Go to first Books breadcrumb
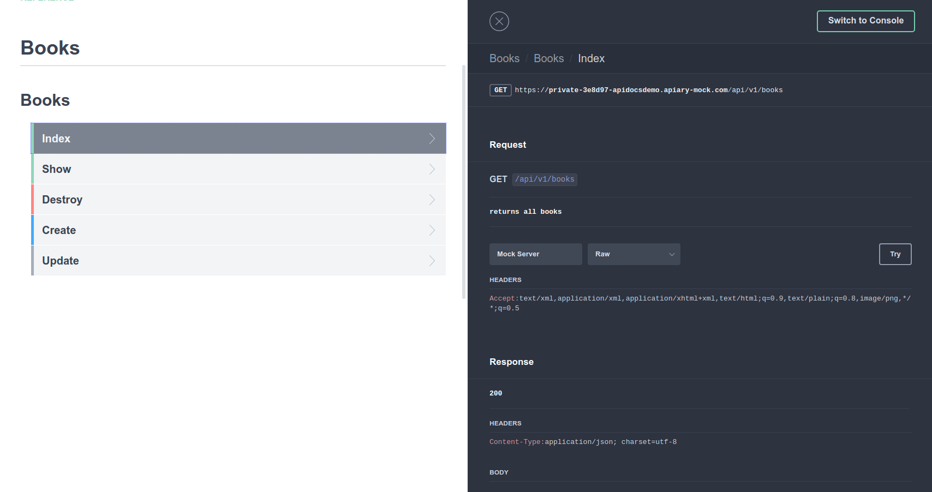 (504, 58)
